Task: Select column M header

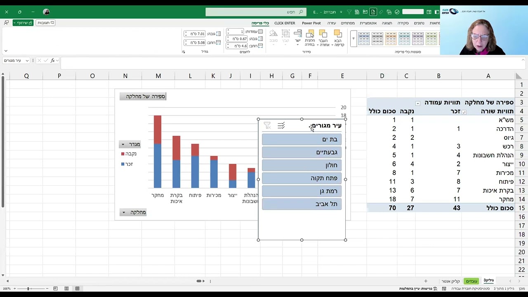Action: tap(158, 76)
